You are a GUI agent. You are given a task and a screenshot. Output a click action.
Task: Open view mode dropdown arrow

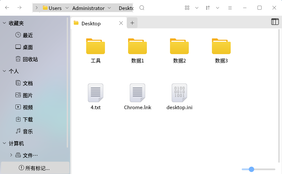coord(197,8)
